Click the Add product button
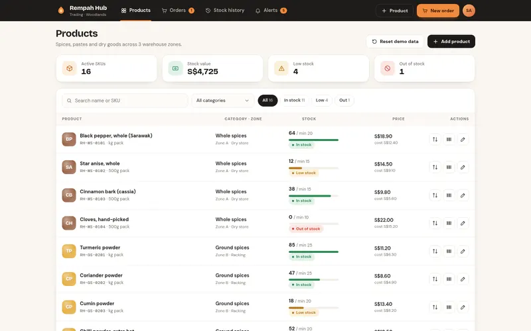The width and height of the screenshot is (531, 331). click(451, 42)
